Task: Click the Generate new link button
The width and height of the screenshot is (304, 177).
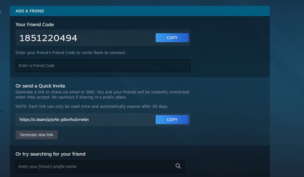Action: click(36, 135)
